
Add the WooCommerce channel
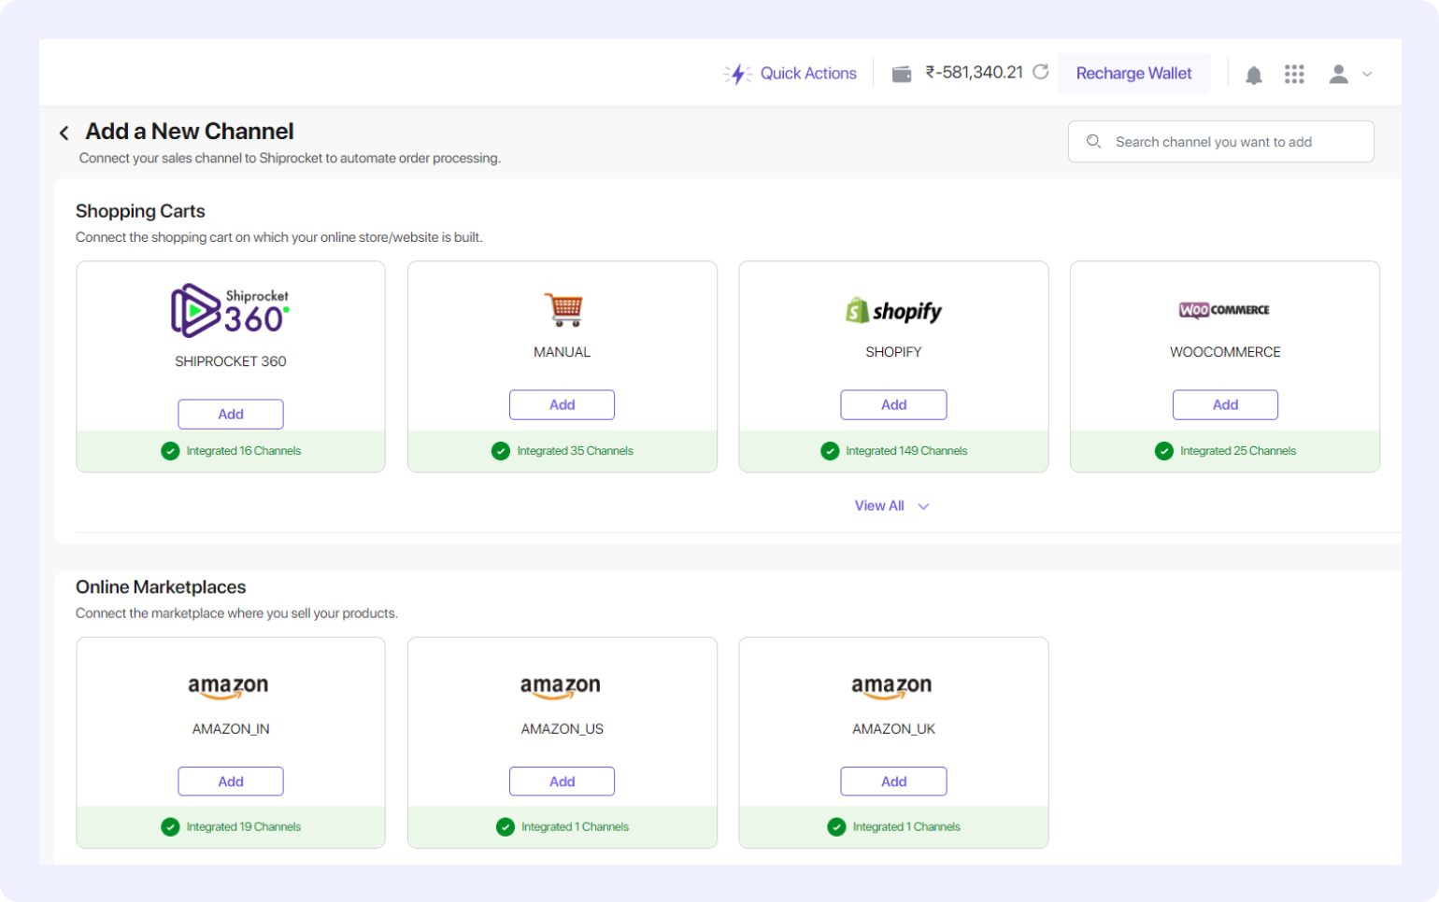click(x=1224, y=405)
